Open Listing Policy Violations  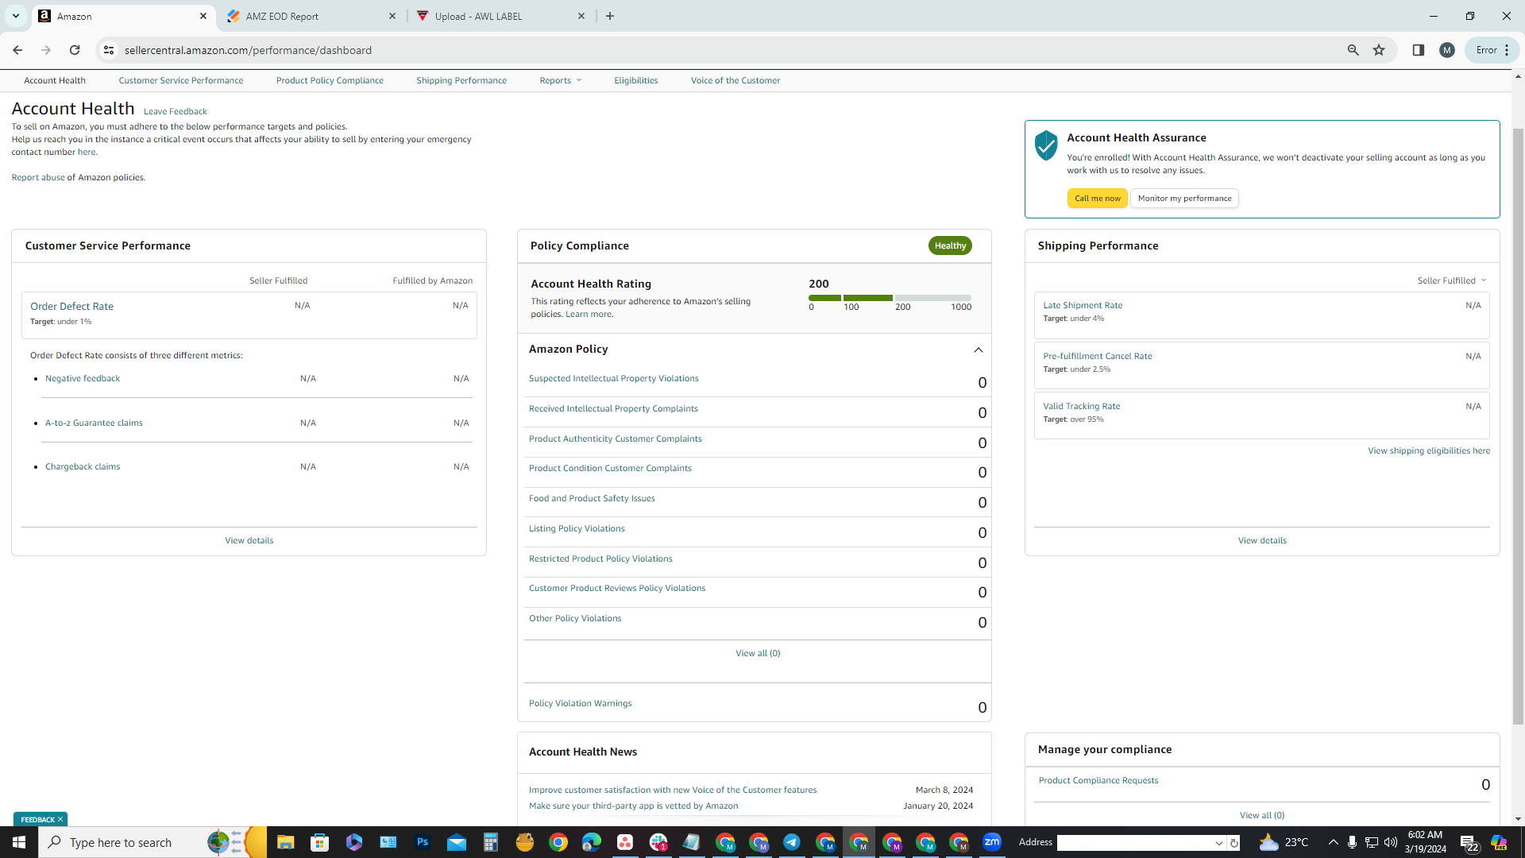(x=577, y=528)
